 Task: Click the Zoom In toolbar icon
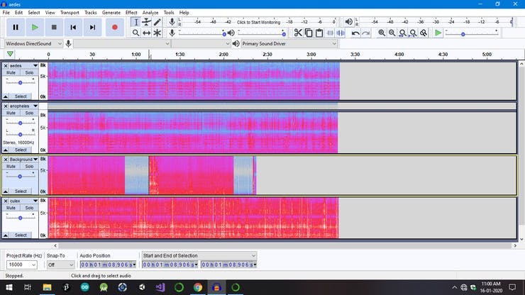[382, 33]
